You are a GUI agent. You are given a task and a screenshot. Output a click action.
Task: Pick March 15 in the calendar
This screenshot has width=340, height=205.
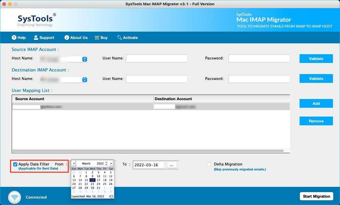click(x=86, y=180)
